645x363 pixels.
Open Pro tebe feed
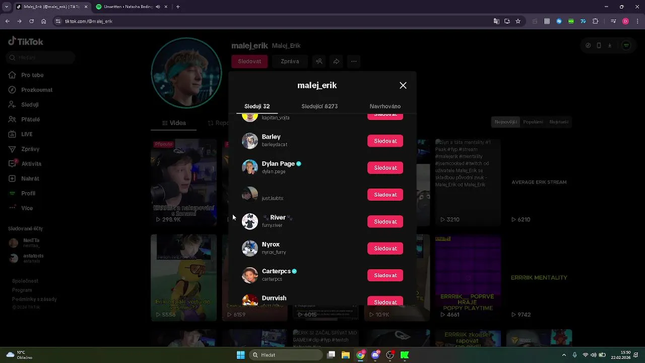(x=32, y=75)
